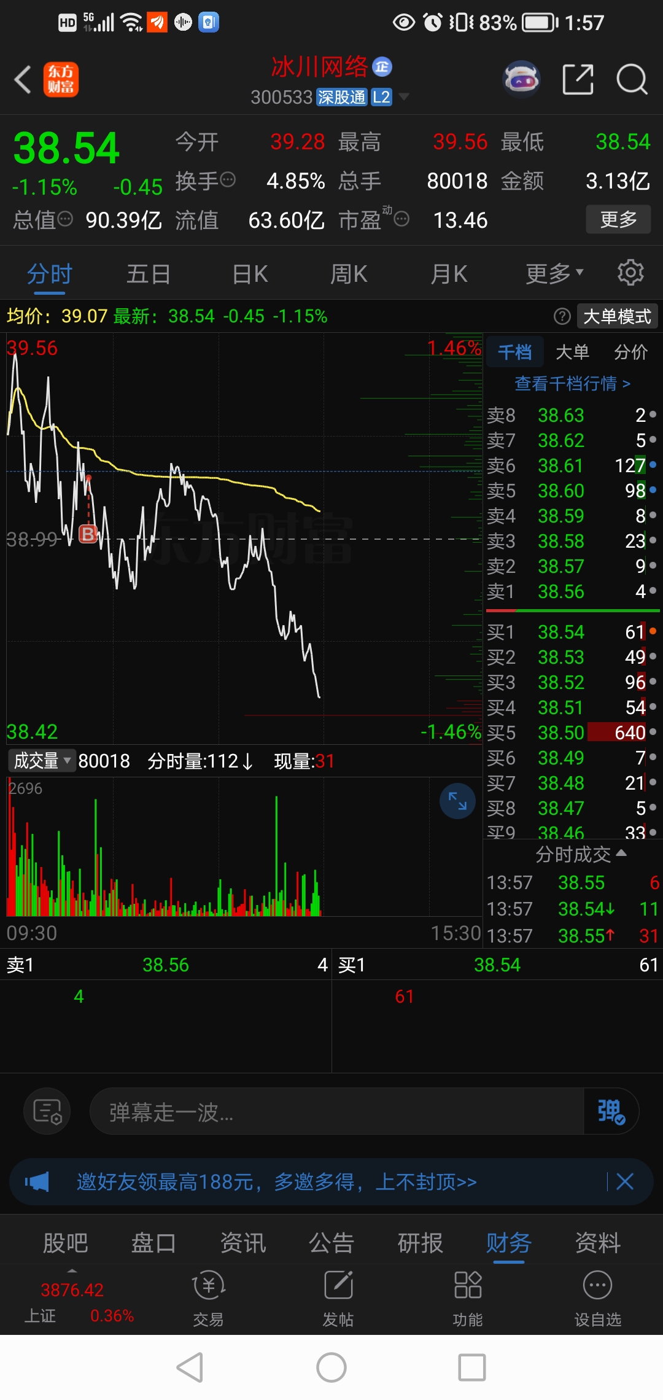The image size is (663, 1400).
Task: Open the 股吧 tab
Action: tap(65, 1243)
